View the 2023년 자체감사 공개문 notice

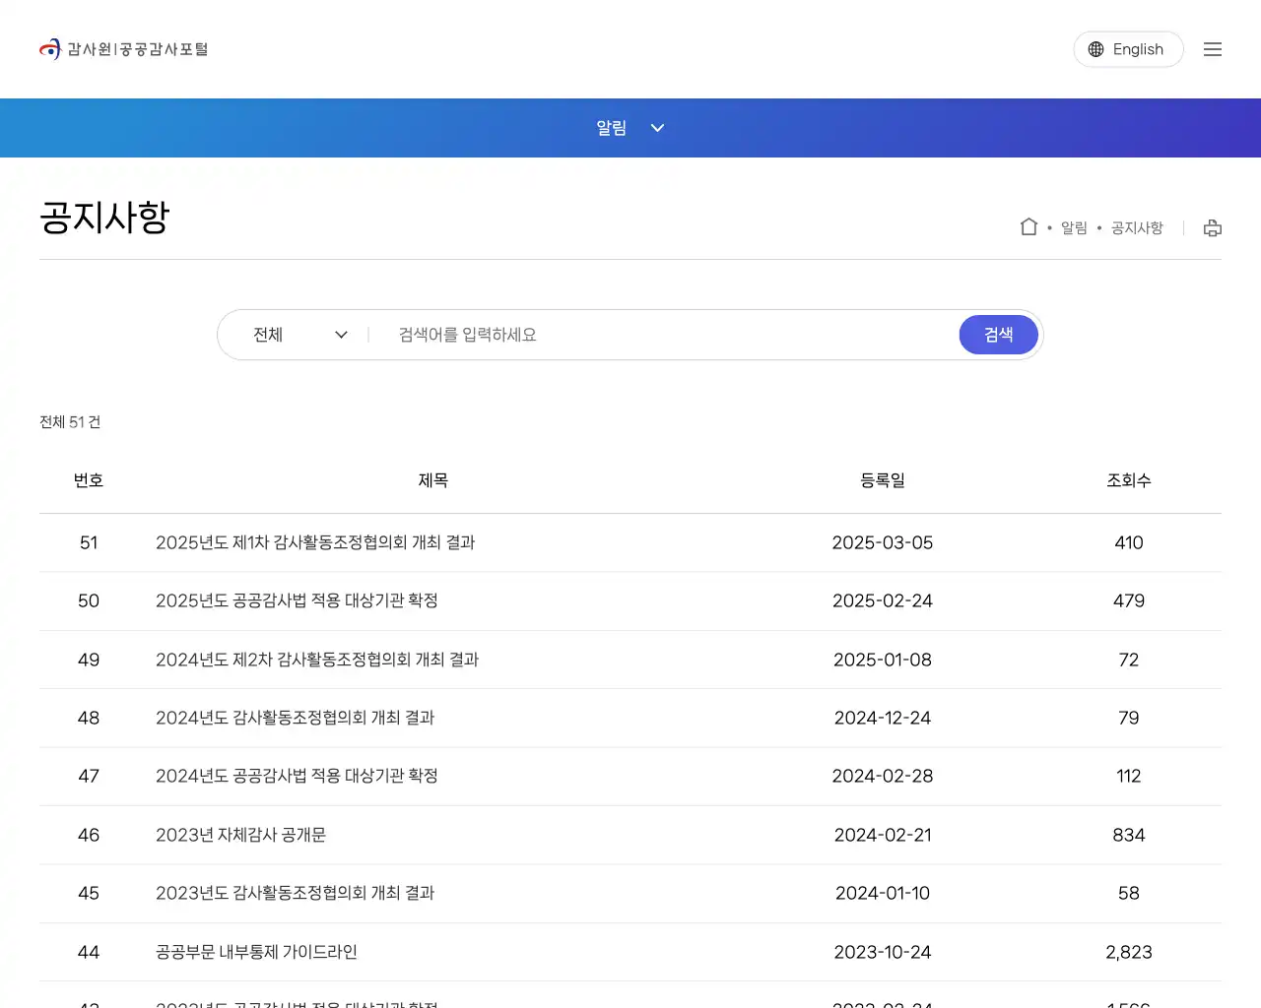point(240,835)
